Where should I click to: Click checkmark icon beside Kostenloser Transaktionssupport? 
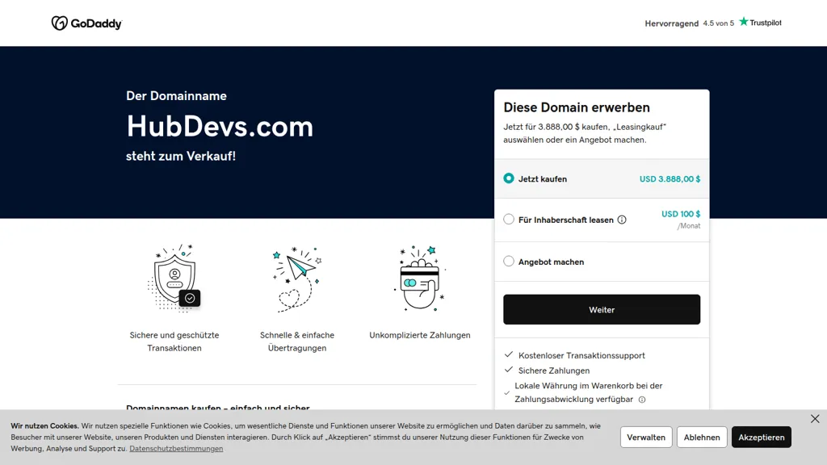click(509, 354)
